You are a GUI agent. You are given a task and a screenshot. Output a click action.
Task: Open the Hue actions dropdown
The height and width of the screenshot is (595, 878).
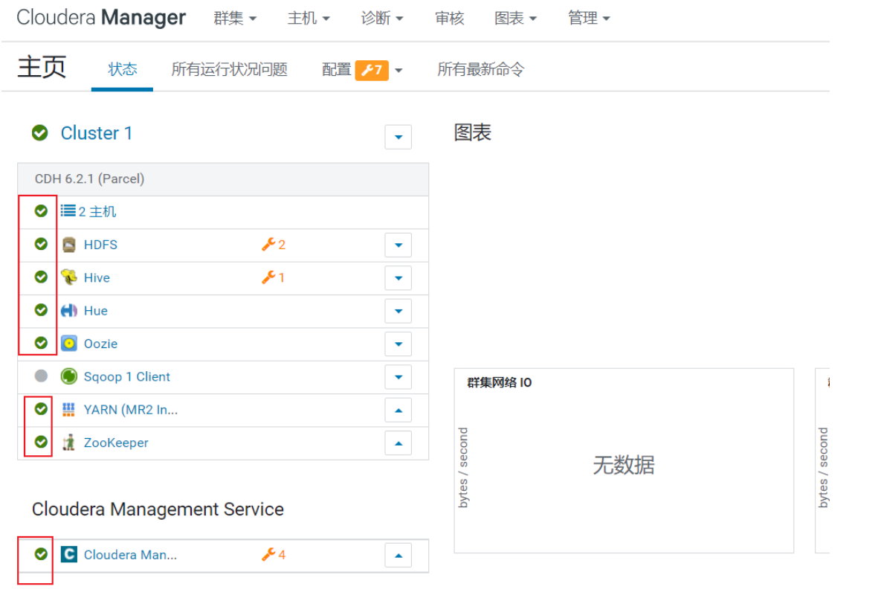(x=398, y=312)
